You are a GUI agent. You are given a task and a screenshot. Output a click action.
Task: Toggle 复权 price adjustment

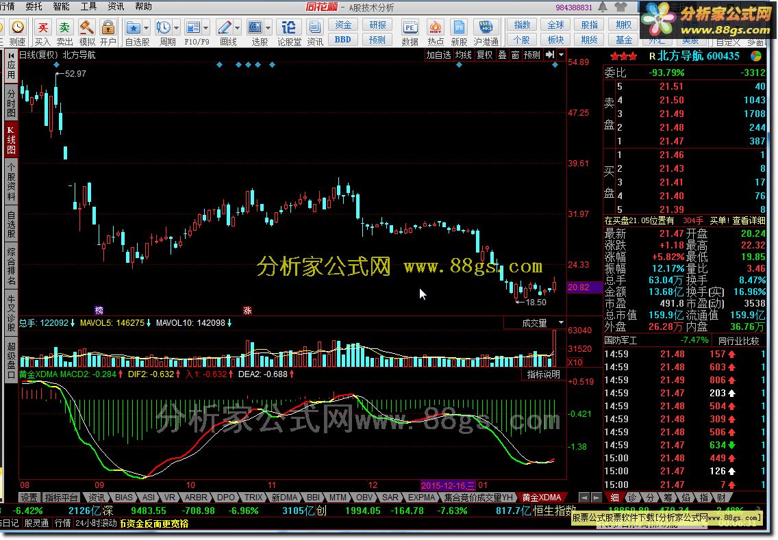click(484, 55)
